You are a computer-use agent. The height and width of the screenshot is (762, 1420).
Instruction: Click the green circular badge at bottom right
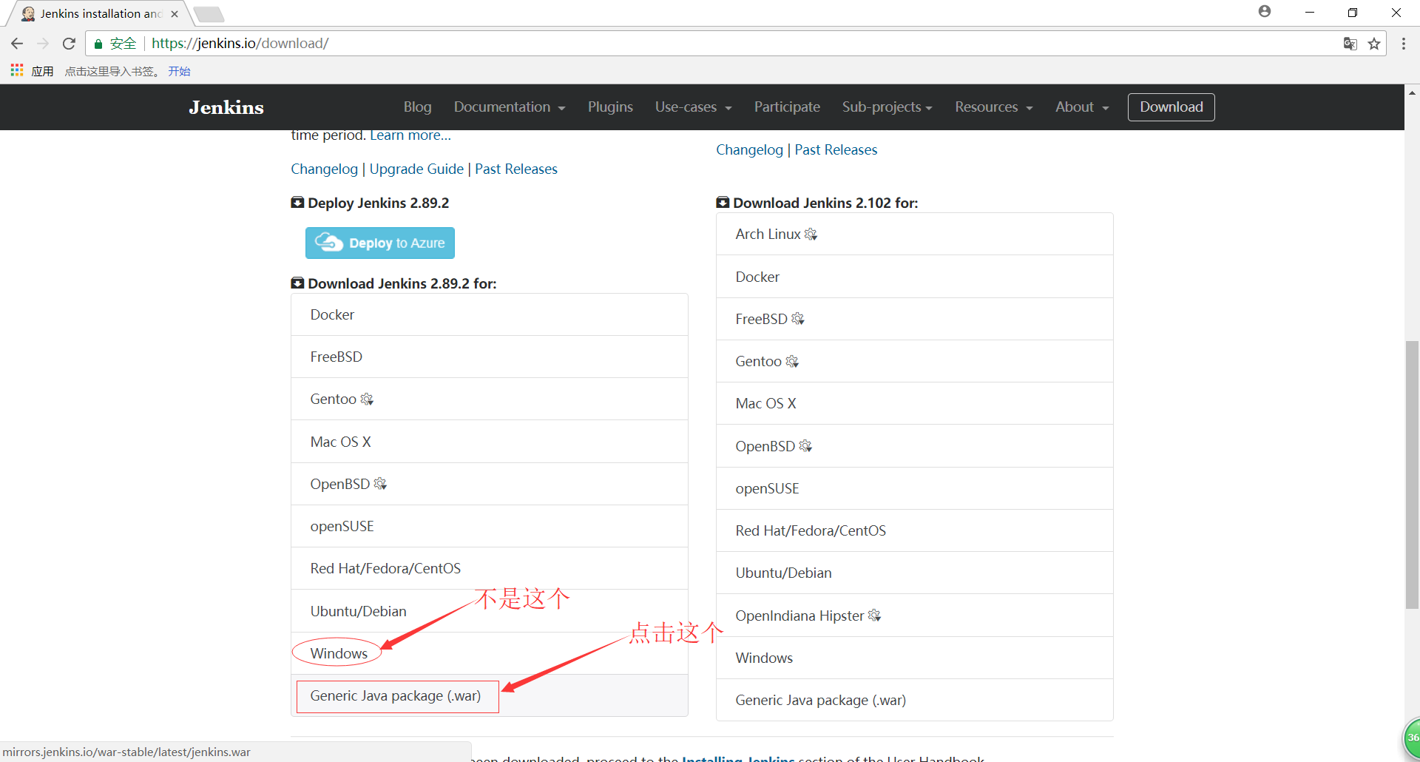point(1412,738)
